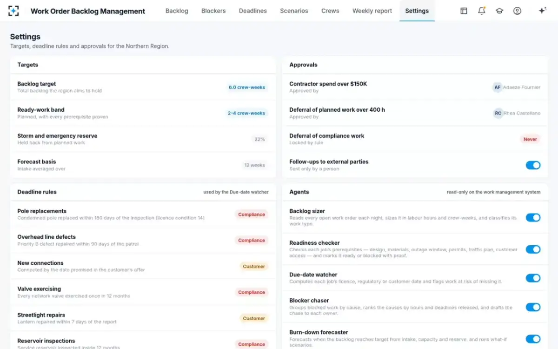
Task: Click the Readiness checker agent name
Action: pos(315,243)
